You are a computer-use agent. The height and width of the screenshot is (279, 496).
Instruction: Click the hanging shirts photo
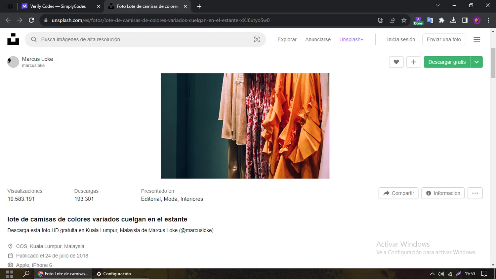click(x=245, y=126)
